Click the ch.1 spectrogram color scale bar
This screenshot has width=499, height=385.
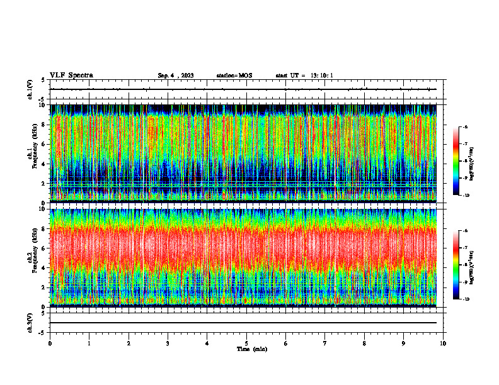tap(456, 161)
